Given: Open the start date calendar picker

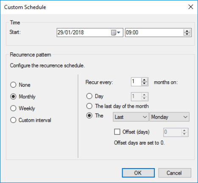Looking at the screenshot, I should 116,33.
